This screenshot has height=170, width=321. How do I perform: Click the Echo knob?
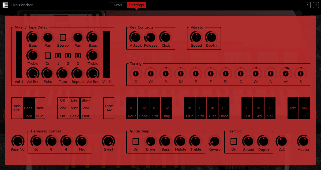(x=48, y=74)
